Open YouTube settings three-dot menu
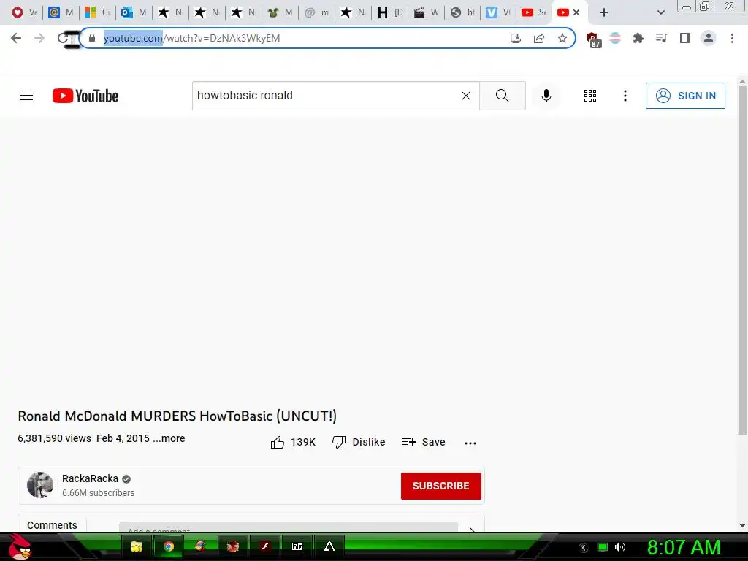 click(625, 96)
